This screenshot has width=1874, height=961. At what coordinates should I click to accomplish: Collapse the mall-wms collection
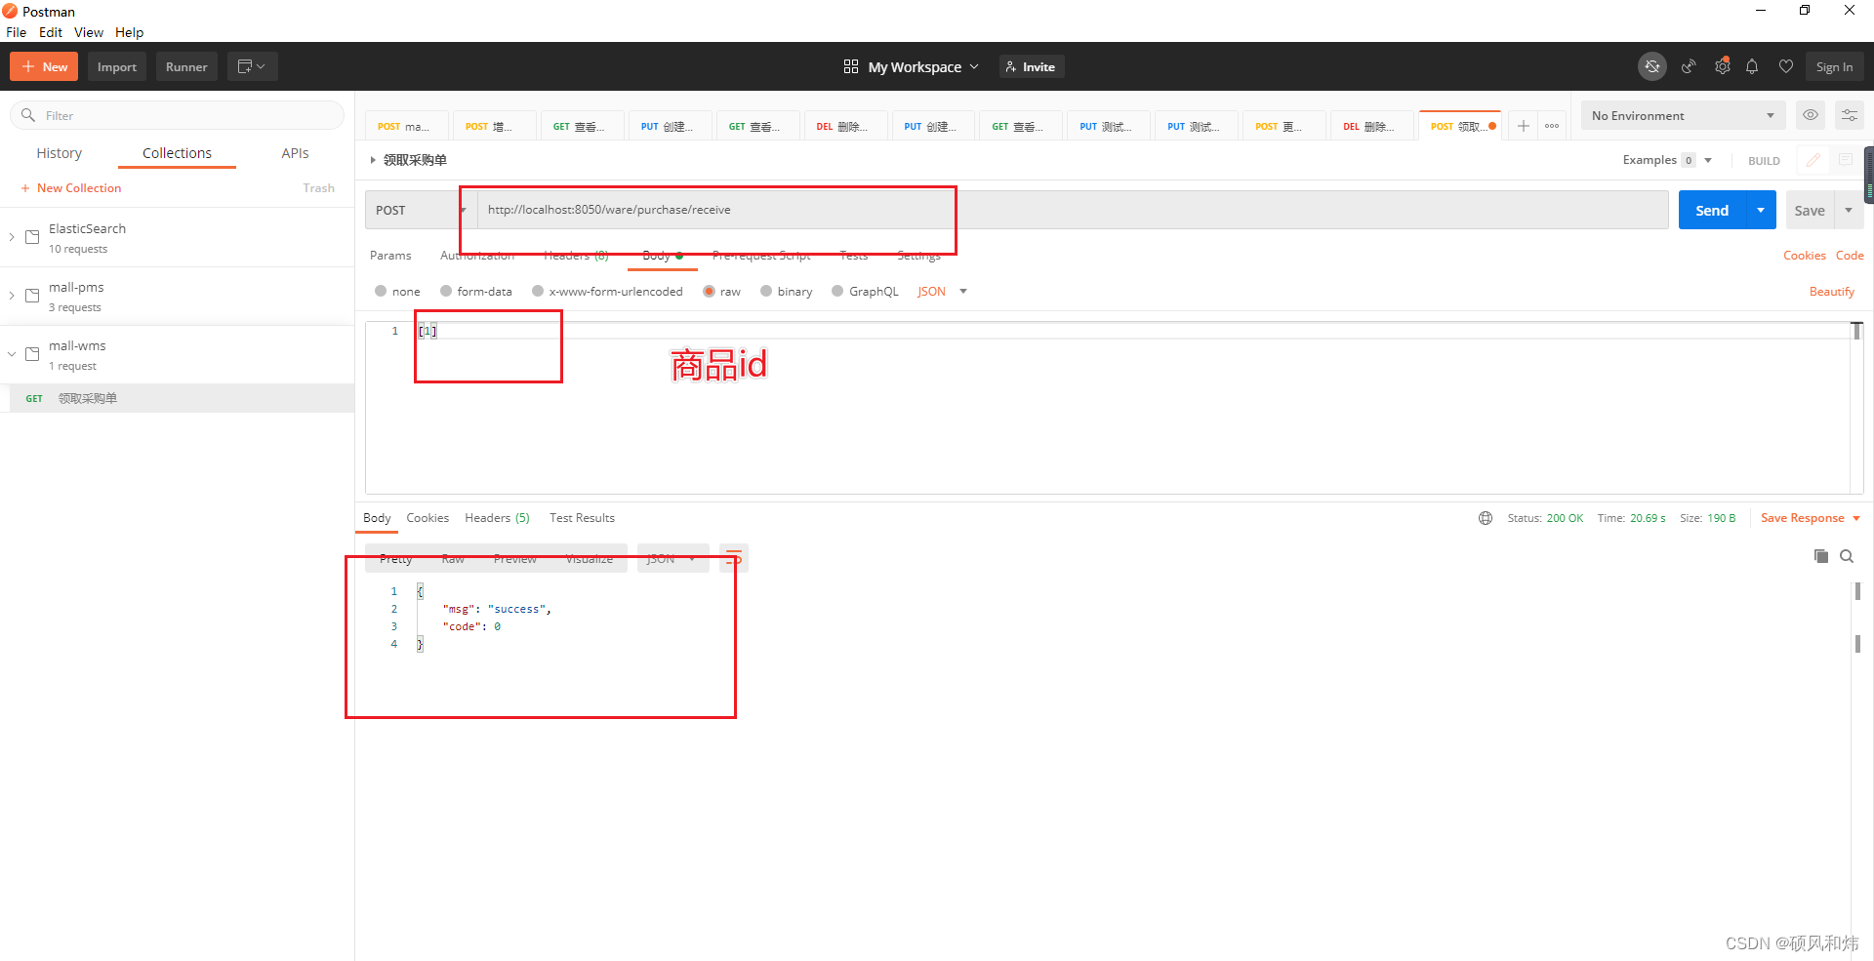(12, 354)
